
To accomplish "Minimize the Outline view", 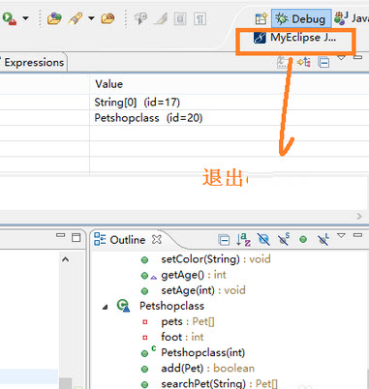I will coord(357,235).
